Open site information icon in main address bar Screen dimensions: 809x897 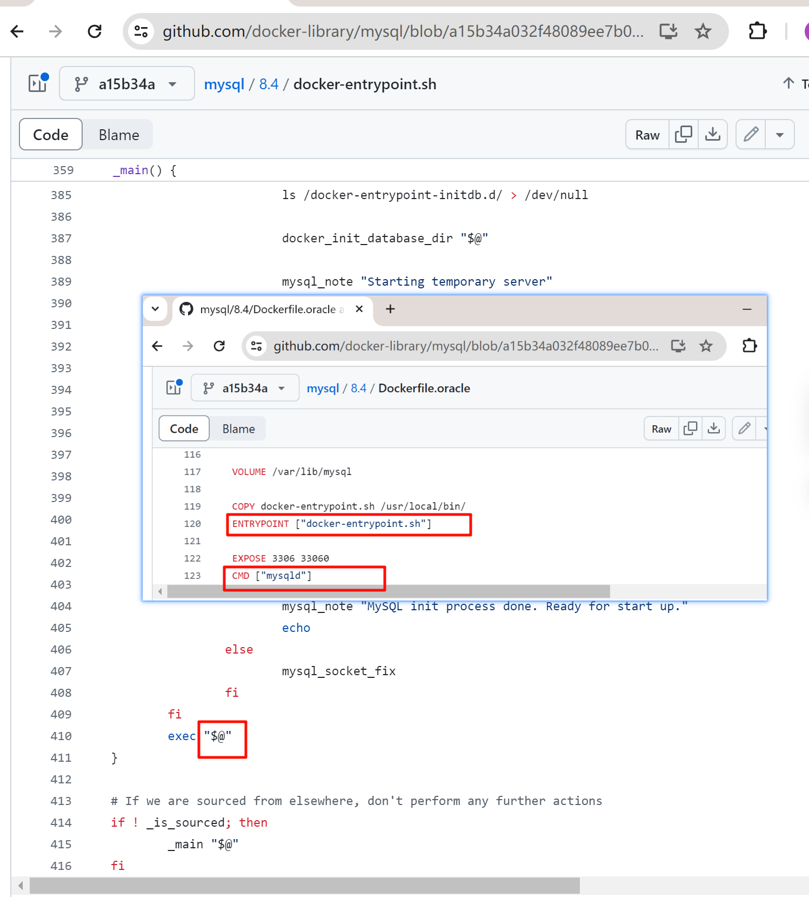pyautogui.click(x=141, y=31)
